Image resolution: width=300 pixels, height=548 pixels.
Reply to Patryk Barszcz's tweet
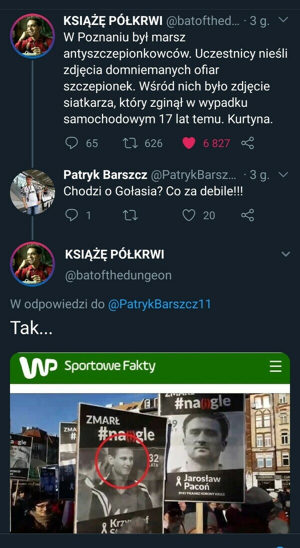72,215
